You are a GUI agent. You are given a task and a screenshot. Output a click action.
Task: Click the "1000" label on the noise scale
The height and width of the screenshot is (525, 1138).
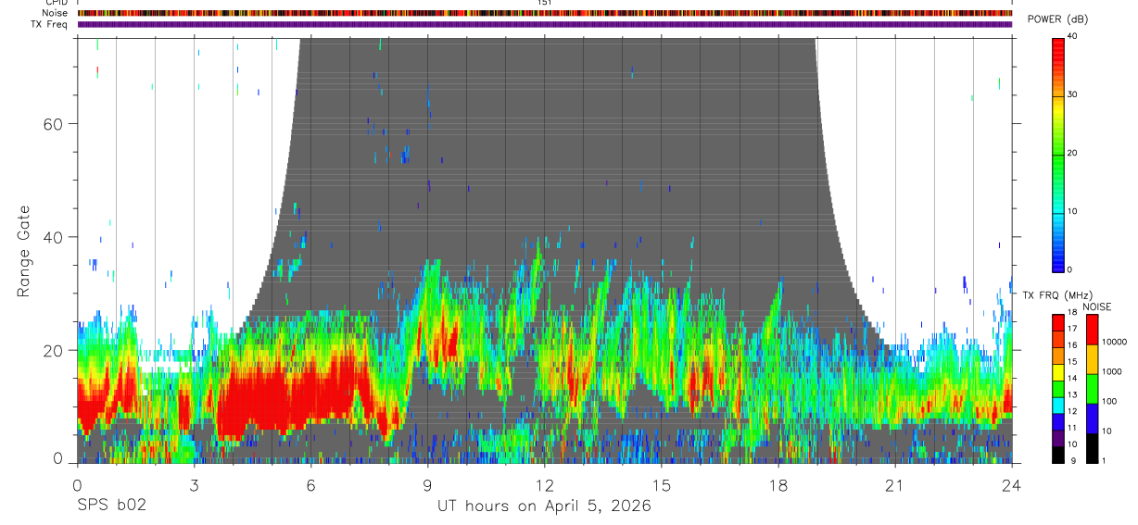point(1111,372)
